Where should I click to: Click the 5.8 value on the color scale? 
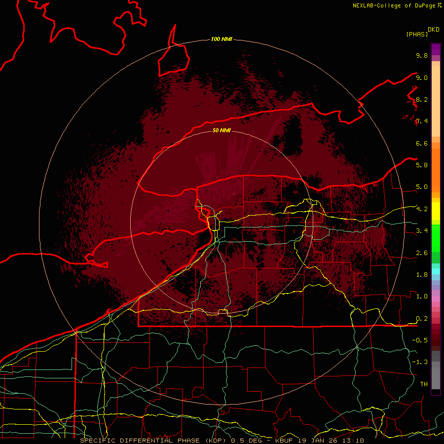[422, 165]
